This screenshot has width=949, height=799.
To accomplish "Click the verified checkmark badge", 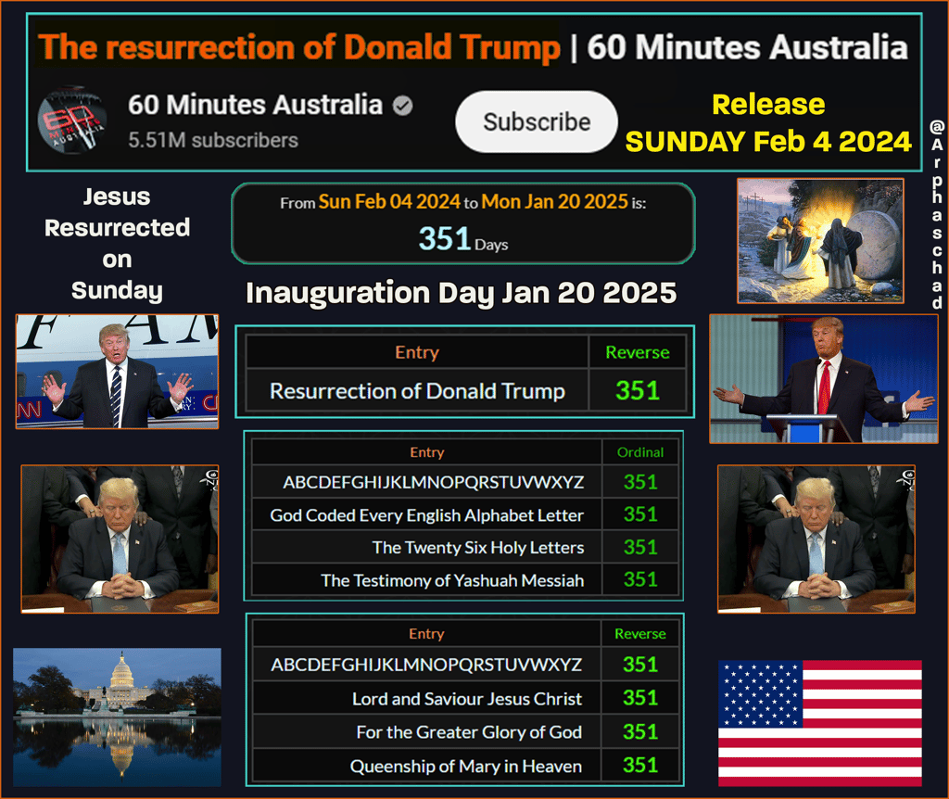I will tap(402, 106).
